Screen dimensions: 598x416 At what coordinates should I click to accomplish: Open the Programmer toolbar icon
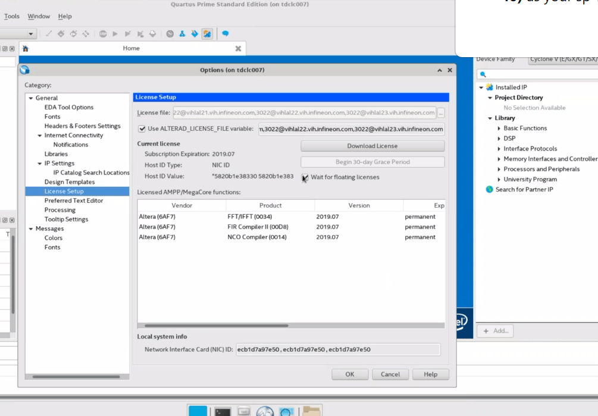click(195, 34)
